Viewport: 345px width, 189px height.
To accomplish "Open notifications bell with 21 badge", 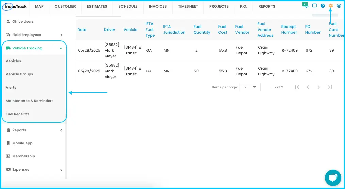I will click(x=306, y=5).
